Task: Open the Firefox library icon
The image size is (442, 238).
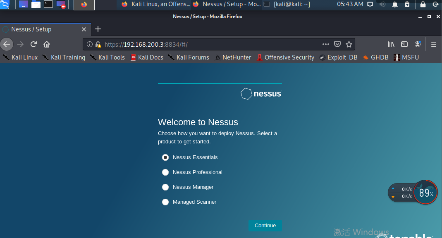Action: point(391,44)
